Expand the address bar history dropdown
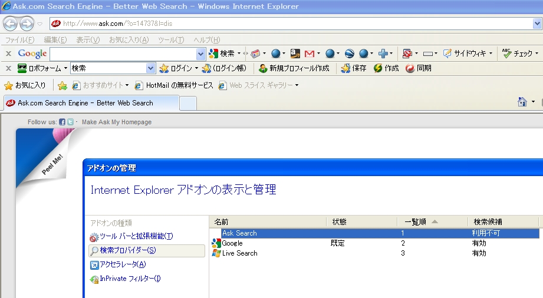 coord(537,24)
